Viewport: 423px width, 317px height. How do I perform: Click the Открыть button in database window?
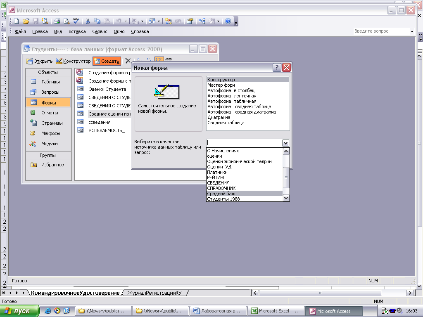tap(39, 61)
